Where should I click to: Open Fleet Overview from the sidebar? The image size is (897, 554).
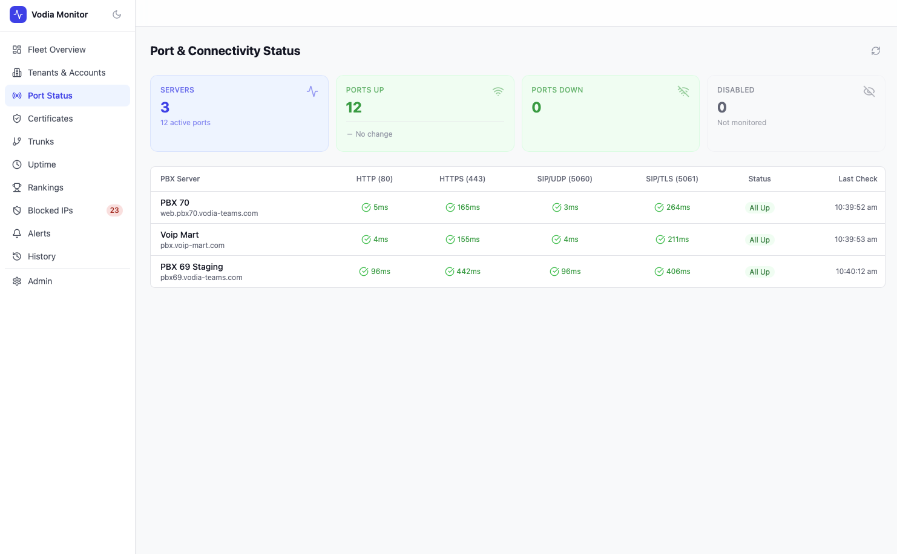[56, 50]
